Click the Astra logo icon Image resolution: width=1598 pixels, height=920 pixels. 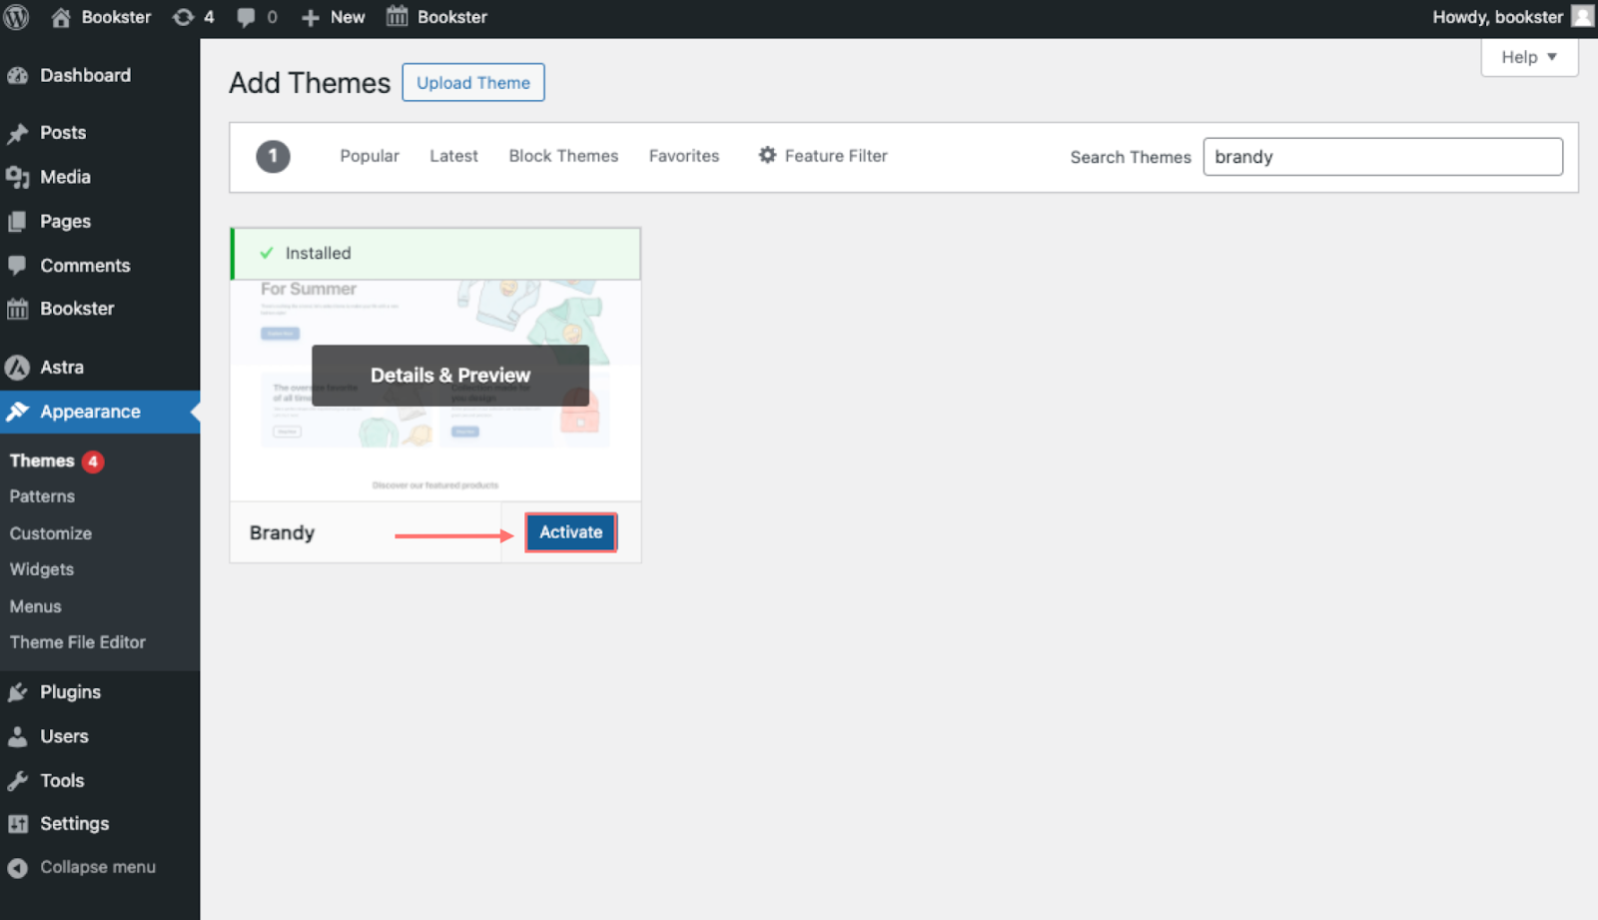pyautogui.click(x=17, y=368)
